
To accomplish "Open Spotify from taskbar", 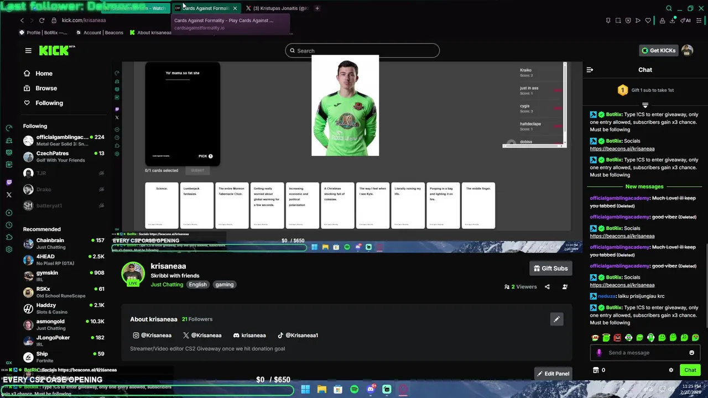I will (x=354, y=390).
